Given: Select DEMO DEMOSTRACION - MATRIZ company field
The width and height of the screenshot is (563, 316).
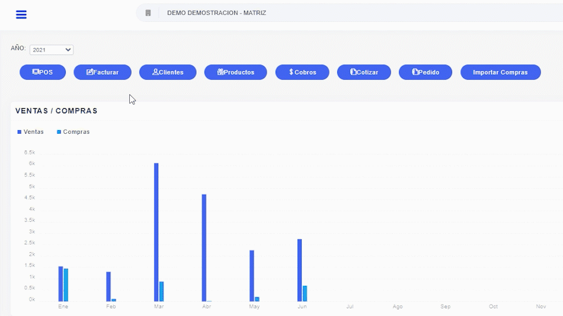Looking at the screenshot, I should tap(216, 13).
